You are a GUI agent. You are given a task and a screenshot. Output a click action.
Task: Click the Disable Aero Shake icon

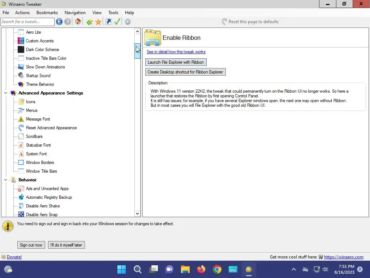click(21, 206)
